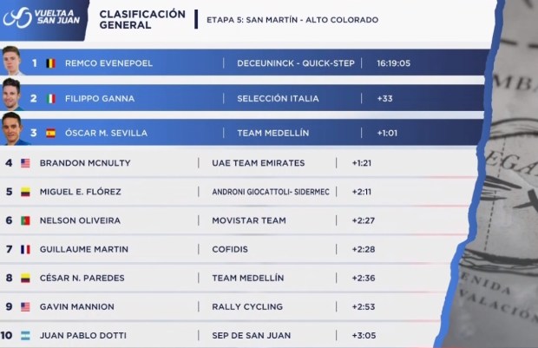This screenshot has width=538, height=348.
Task: Click the Argentine flag beside Juan Pablo Dotti
Action: point(25,335)
